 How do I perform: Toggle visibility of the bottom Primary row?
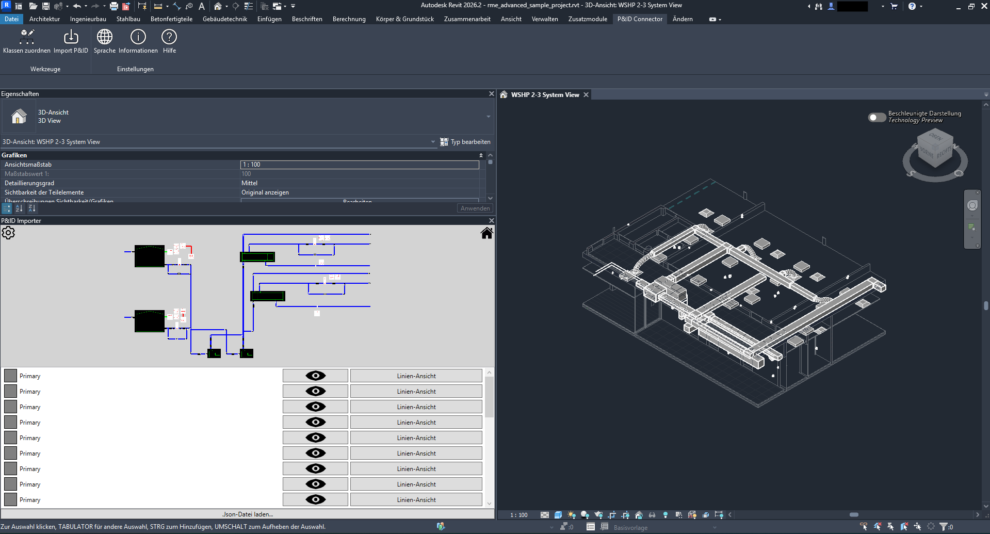click(315, 499)
